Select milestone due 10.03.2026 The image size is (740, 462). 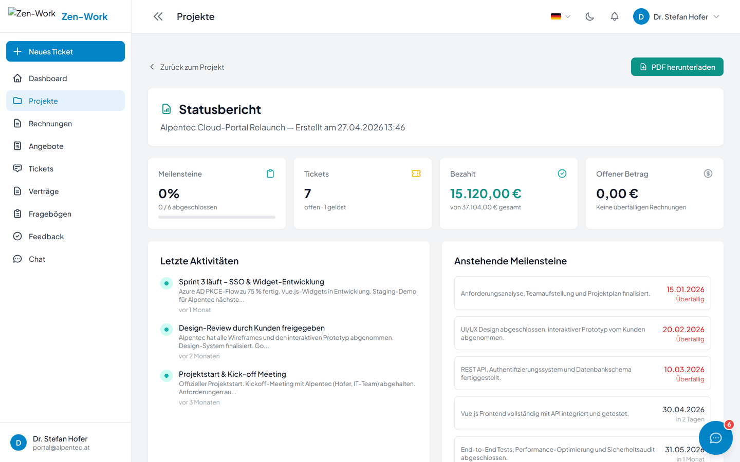click(x=583, y=373)
